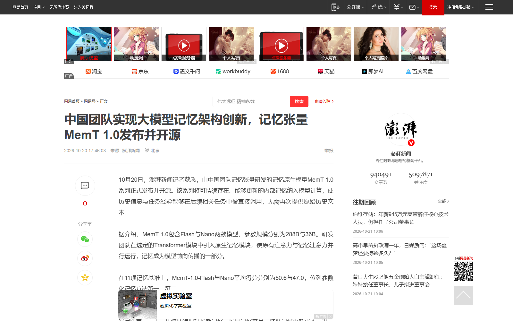
Task: Open the 天猫 shortcut link
Action: pyautogui.click(x=326, y=71)
